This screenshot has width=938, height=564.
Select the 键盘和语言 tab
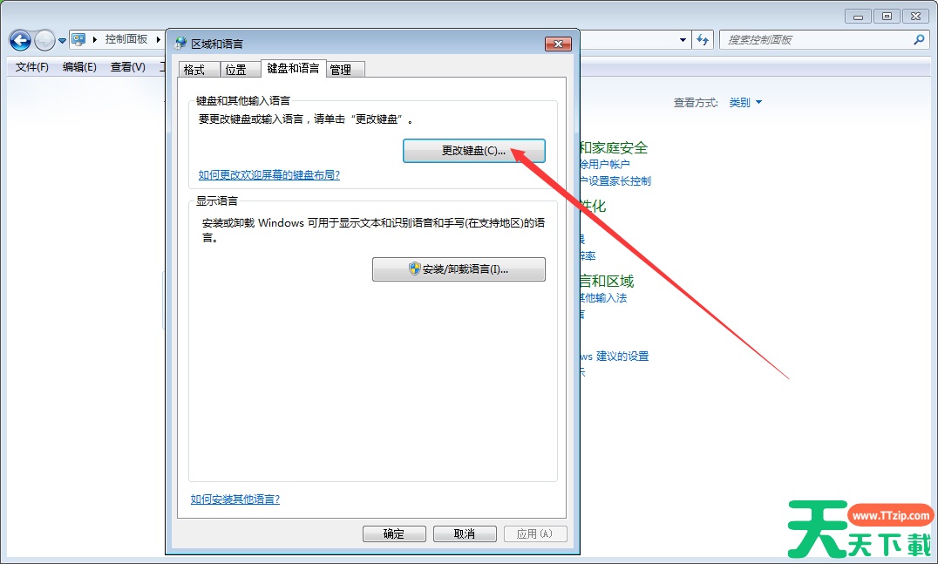point(293,69)
